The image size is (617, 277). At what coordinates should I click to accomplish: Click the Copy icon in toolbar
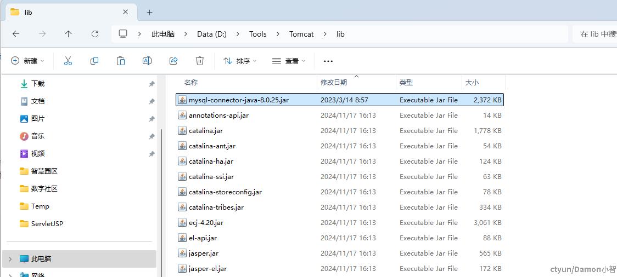pyautogui.click(x=94, y=61)
